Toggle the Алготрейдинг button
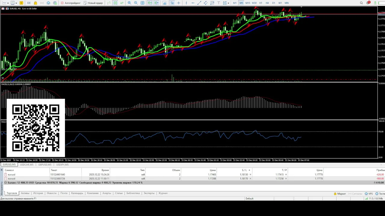Viewport: 385px width, 216px height. pyautogui.click(x=71, y=3)
